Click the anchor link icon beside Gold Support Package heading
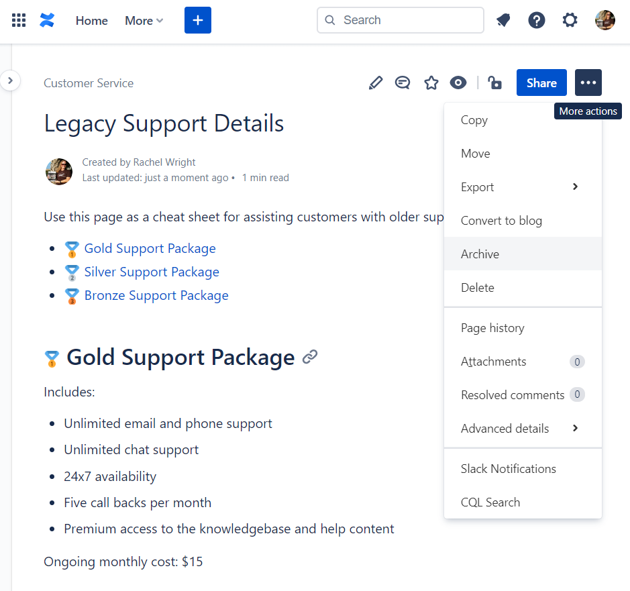Screen dimensions: 630x591 pyautogui.click(x=310, y=357)
